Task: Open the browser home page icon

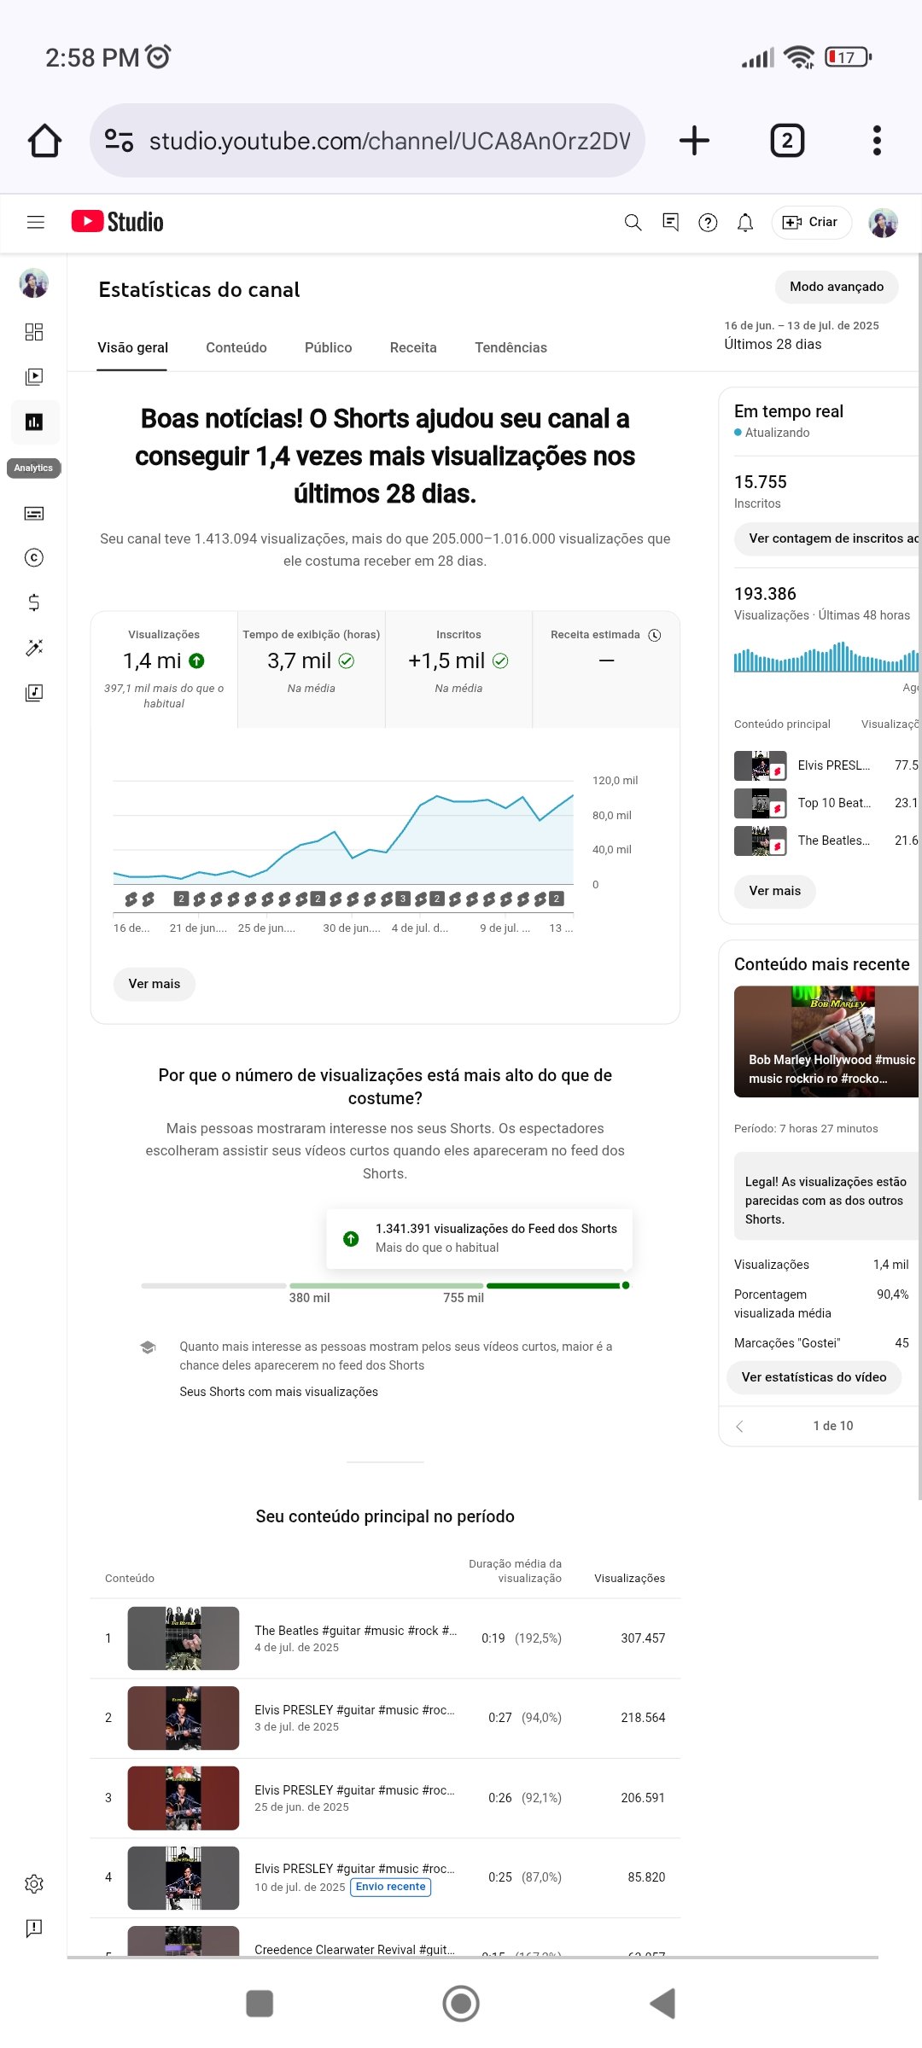Action: pos(44,141)
